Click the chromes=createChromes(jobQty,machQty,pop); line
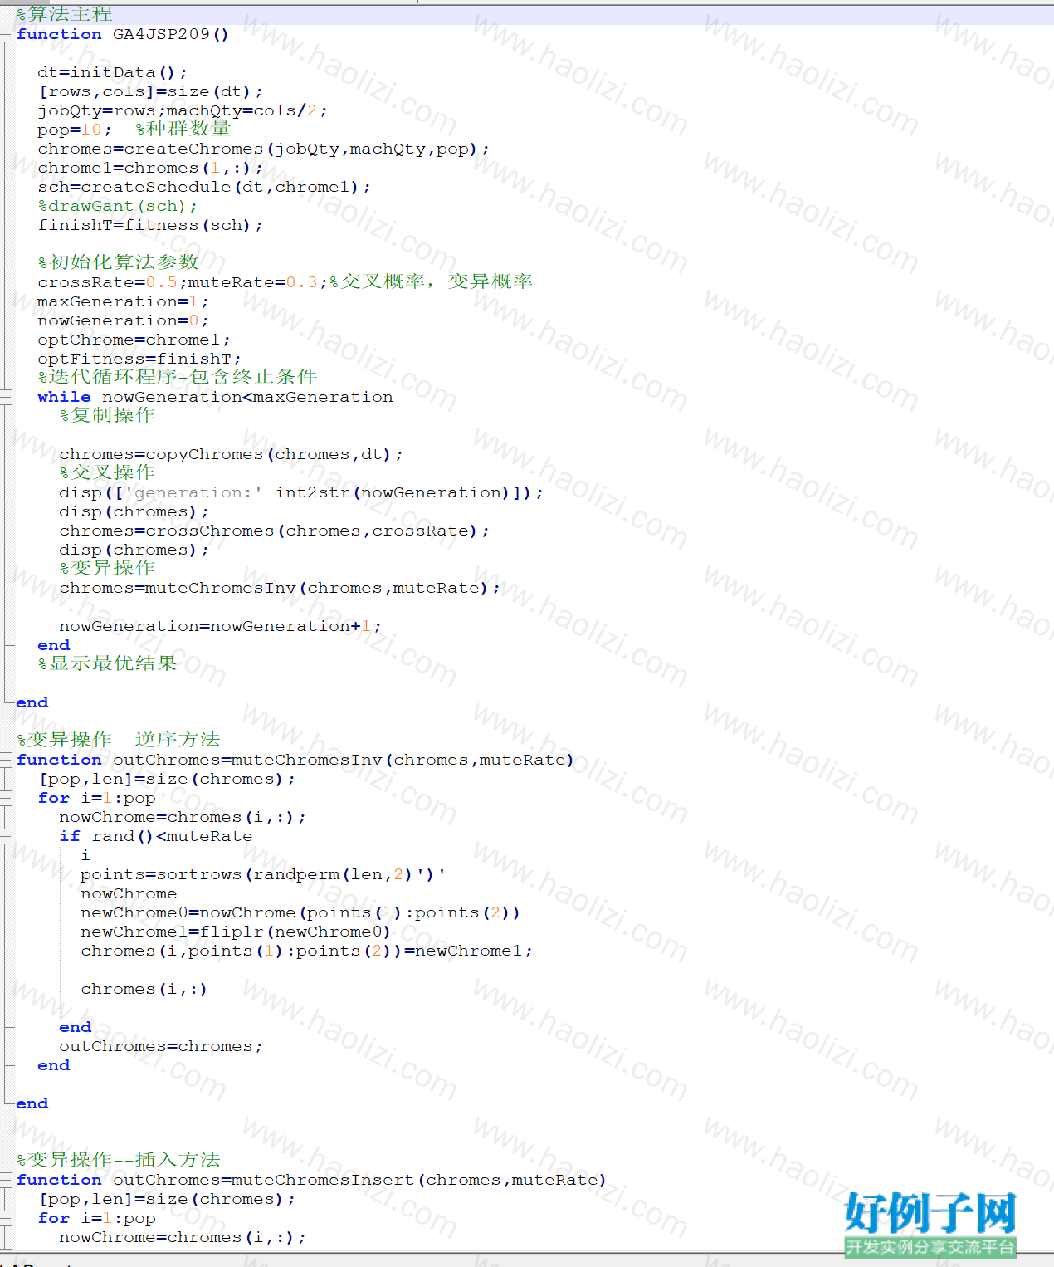The image size is (1054, 1267). click(264, 149)
